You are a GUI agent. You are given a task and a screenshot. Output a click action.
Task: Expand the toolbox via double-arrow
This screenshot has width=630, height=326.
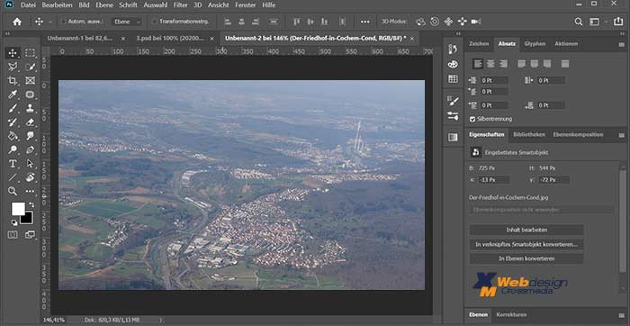coord(7,34)
